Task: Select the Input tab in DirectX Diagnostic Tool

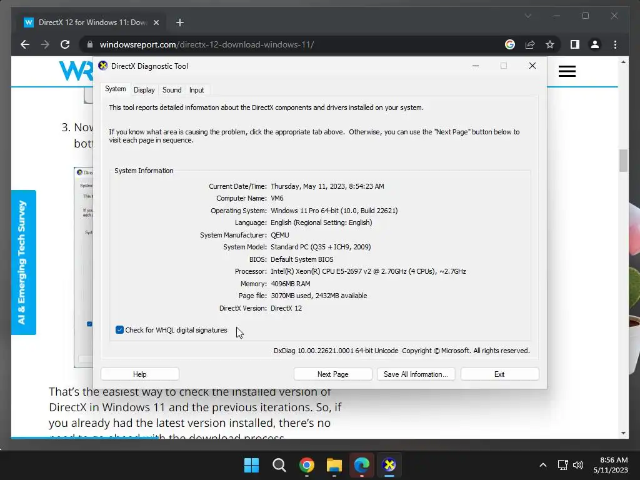Action: [x=196, y=90]
